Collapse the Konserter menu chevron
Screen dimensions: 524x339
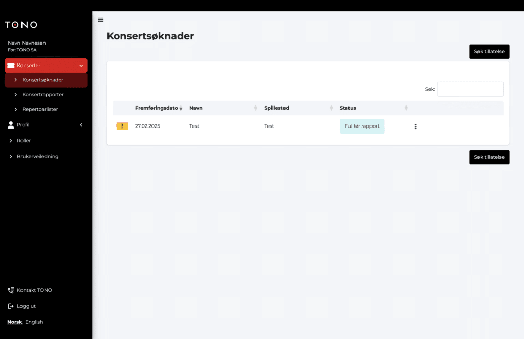tap(81, 66)
